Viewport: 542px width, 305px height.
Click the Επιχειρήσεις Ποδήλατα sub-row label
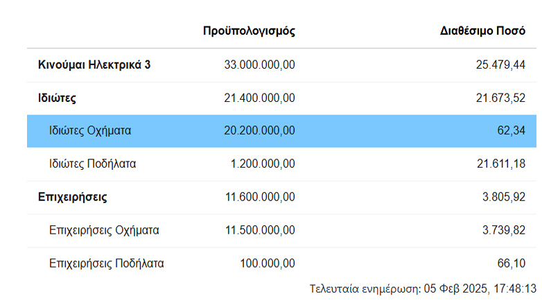coord(107,263)
